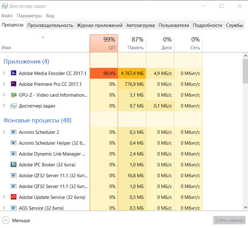Click the Acronis Scheduler Helper icon
The width and height of the screenshot is (248, 228).
(14, 143)
